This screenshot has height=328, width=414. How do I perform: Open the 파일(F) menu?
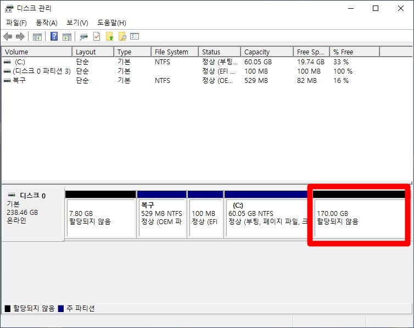[x=16, y=23]
